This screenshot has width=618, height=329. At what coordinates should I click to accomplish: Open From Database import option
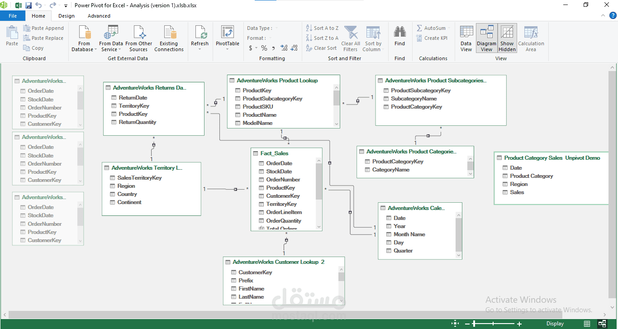(x=84, y=38)
